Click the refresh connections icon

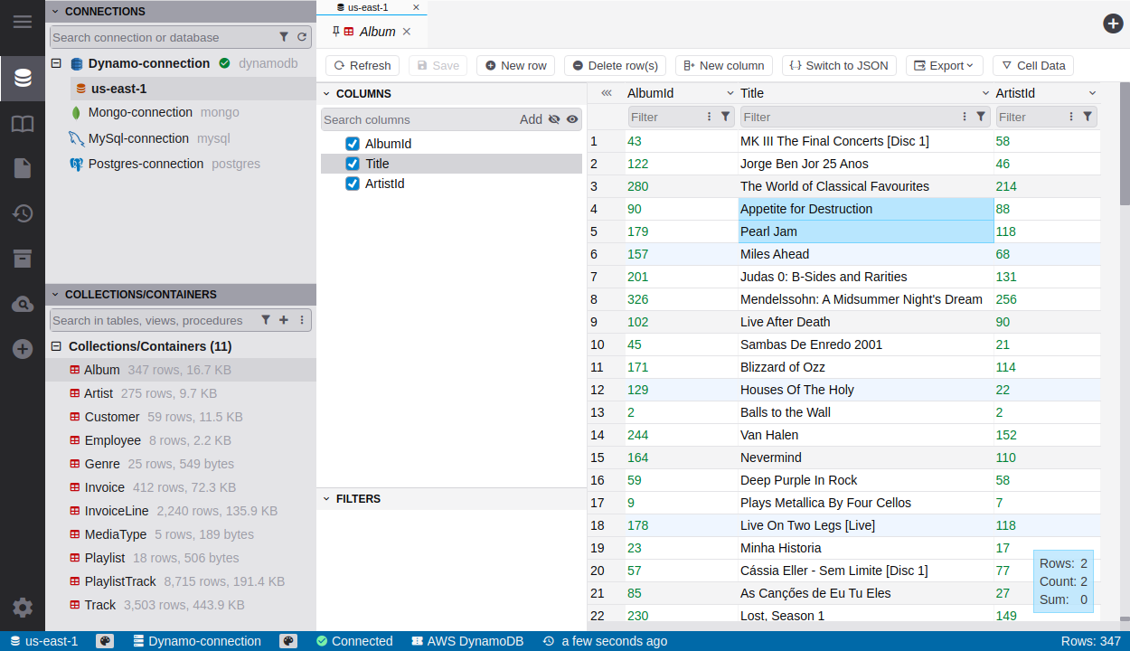pyautogui.click(x=302, y=37)
